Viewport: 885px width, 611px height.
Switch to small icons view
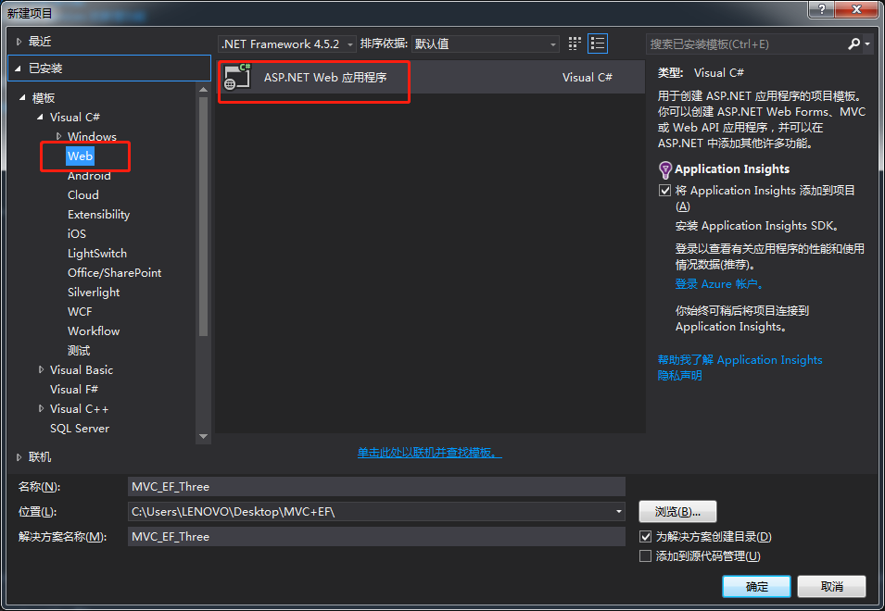pos(575,44)
